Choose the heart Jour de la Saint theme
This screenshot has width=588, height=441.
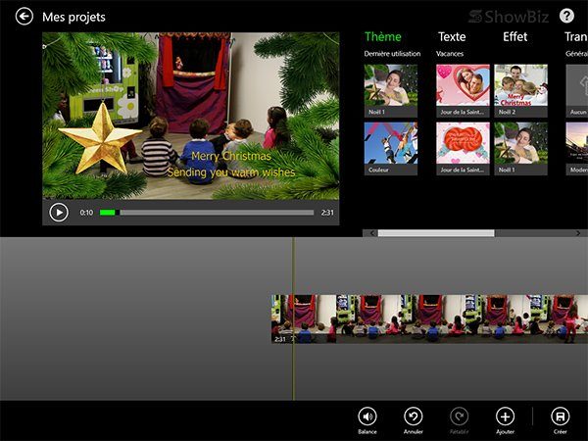click(x=463, y=91)
